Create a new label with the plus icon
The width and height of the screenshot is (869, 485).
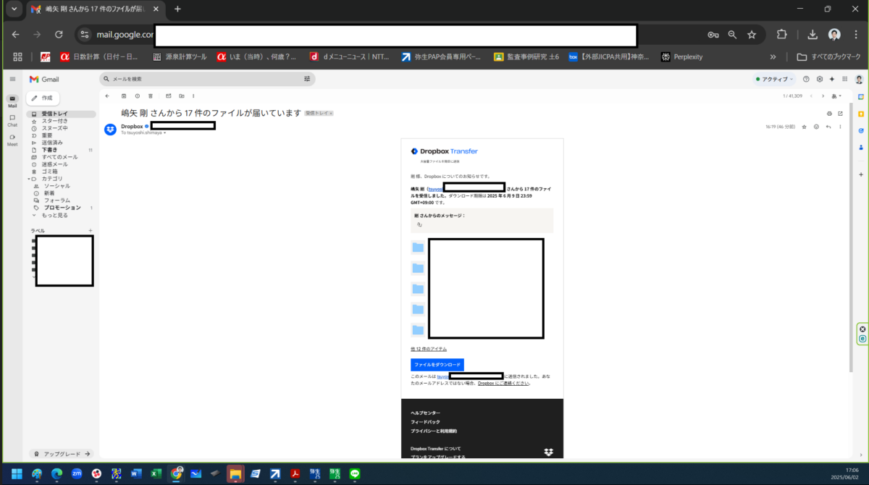pyautogui.click(x=90, y=230)
